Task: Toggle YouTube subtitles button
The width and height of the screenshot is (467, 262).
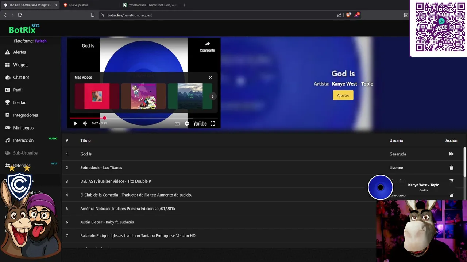Action: (x=177, y=123)
